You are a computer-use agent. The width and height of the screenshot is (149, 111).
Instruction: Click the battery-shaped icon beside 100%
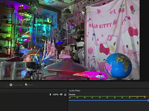50,94
